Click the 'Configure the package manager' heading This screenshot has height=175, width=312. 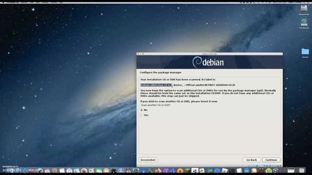click(160, 72)
